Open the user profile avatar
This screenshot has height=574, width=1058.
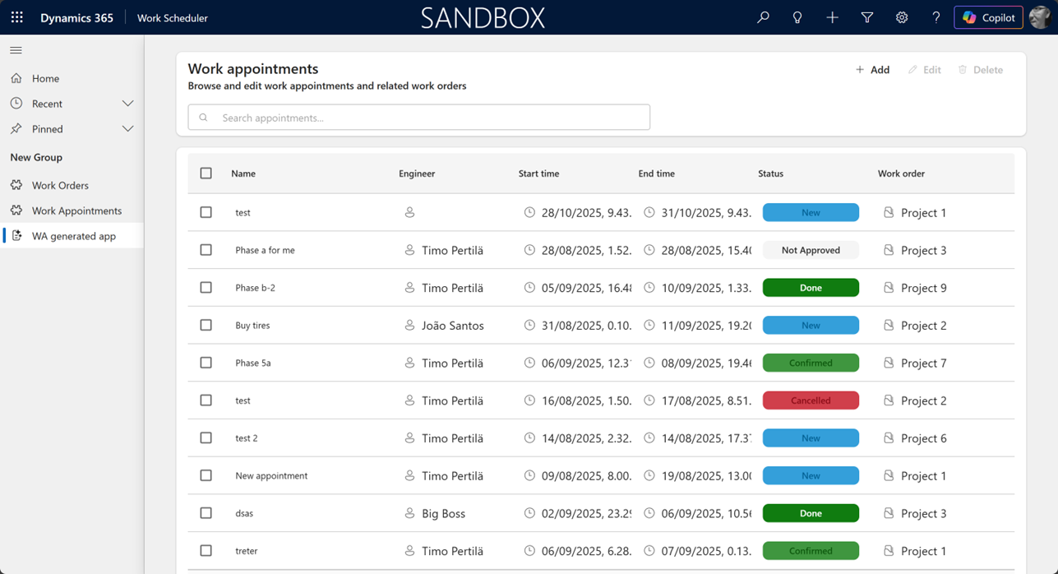point(1040,17)
